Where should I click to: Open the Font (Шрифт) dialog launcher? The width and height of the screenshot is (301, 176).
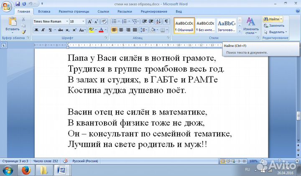point(106,38)
